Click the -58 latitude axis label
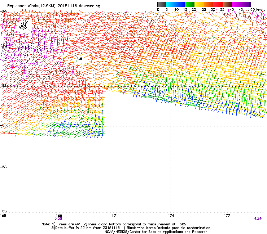267x234 pixels. coord(3,167)
